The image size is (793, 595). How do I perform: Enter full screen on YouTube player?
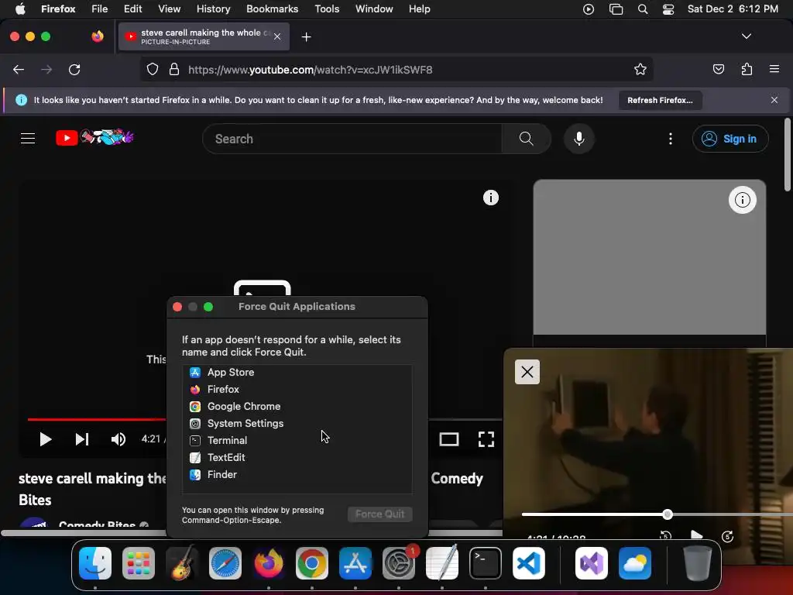486,439
